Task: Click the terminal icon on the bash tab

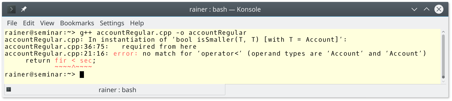Action: [x=9, y=89]
